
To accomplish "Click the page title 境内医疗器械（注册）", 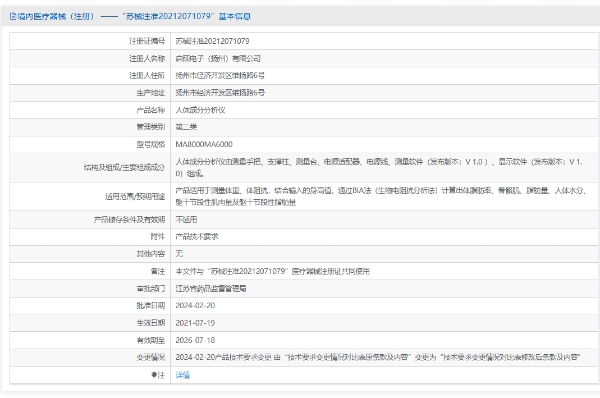I will pyautogui.click(x=56, y=16).
